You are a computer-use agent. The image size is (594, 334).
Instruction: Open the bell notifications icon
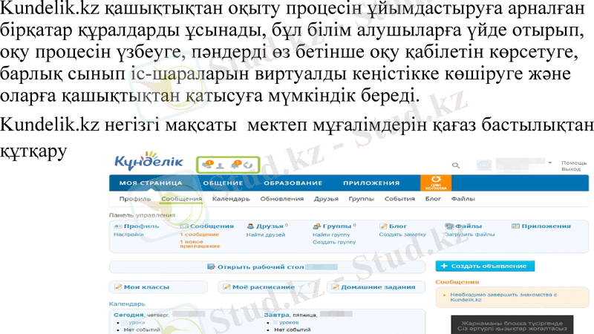coord(236,164)
